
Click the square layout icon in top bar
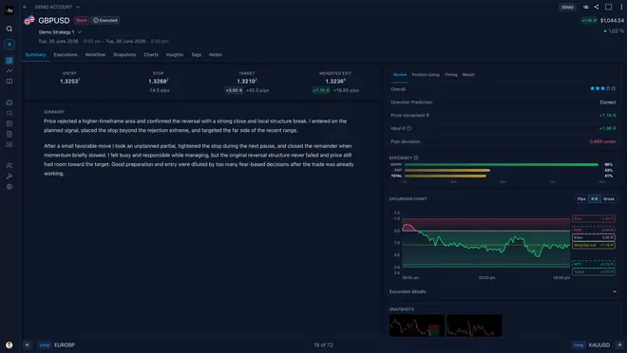pyautogui.click(x=608, y=7)
